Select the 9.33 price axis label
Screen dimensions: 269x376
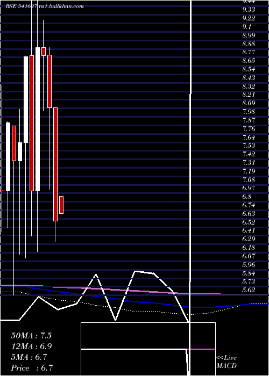pos(249,10)
